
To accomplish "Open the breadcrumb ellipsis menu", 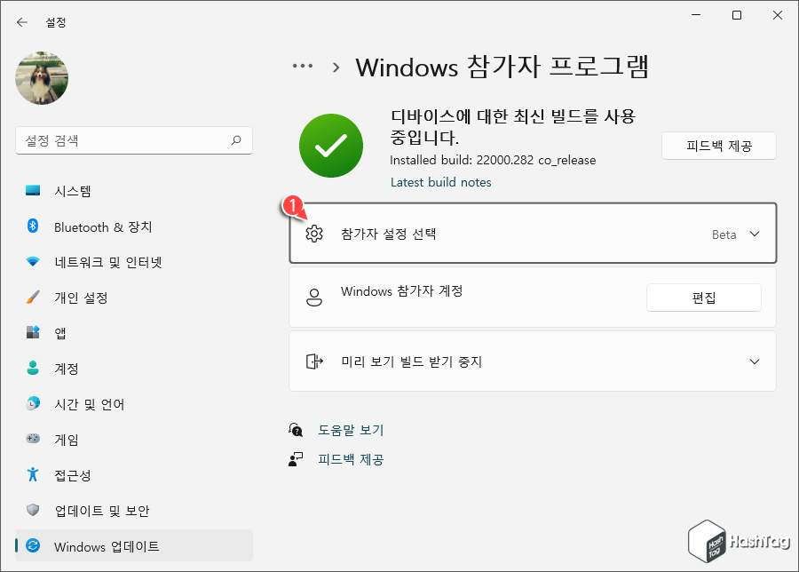I will click(303, 65).
